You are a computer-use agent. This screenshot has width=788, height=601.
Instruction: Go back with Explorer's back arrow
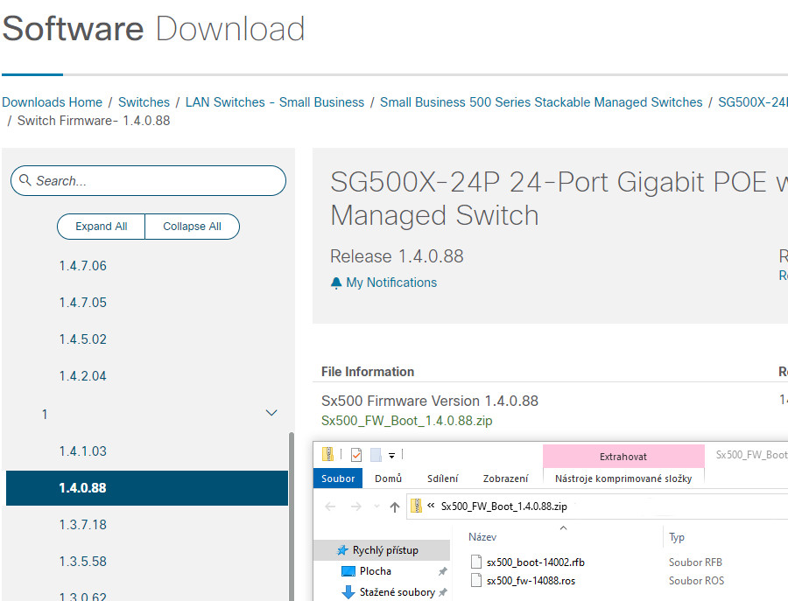pyautogui.click(x=330, y=507)
